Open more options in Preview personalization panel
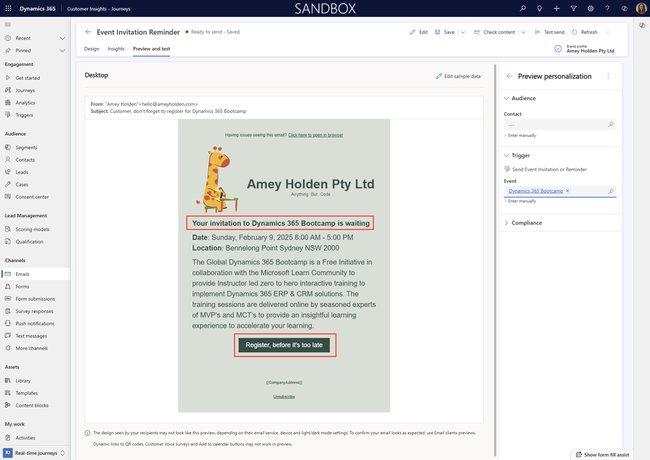 (608, 76)
